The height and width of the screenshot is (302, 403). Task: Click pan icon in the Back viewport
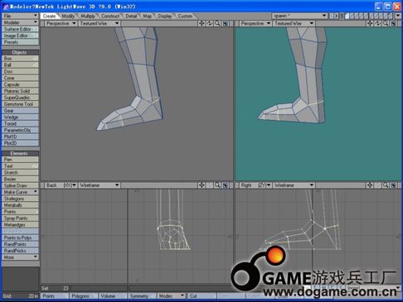(201, 185)
